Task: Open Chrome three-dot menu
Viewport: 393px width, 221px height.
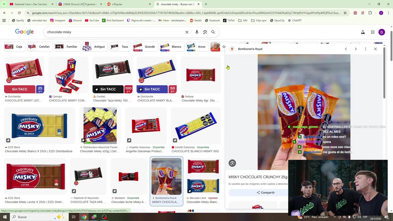Action: click(x=388, y=13)
